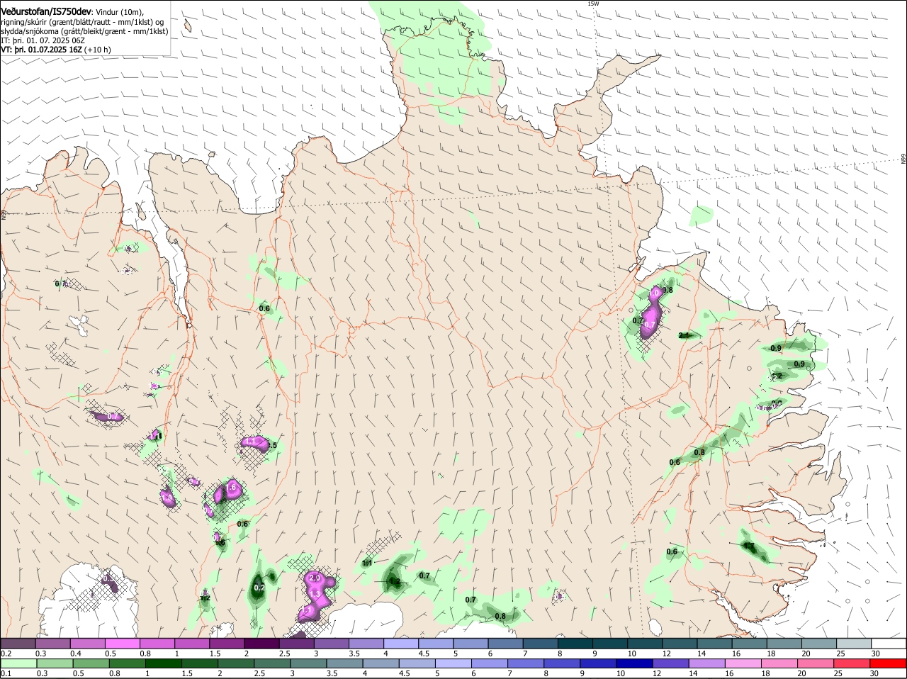Click the 'IT: þri. 01. 07. 2025 06Z' line
The width and height of the screenshot is (907, 679).
(43, 41)
